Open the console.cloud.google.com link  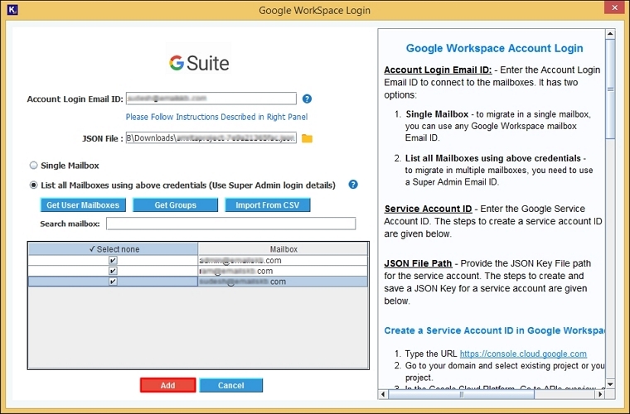click(523, 354)
